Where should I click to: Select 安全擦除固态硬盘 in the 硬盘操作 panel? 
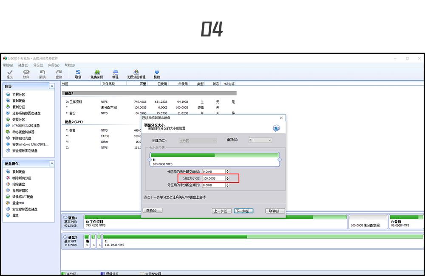22,209
